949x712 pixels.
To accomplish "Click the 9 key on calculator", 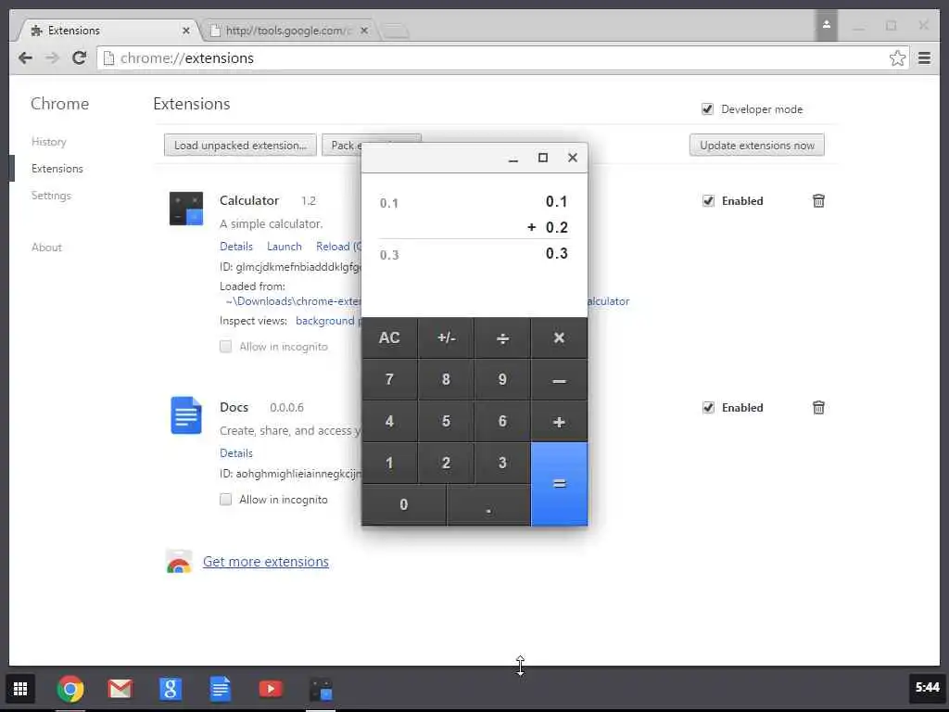I will (502, 379).
